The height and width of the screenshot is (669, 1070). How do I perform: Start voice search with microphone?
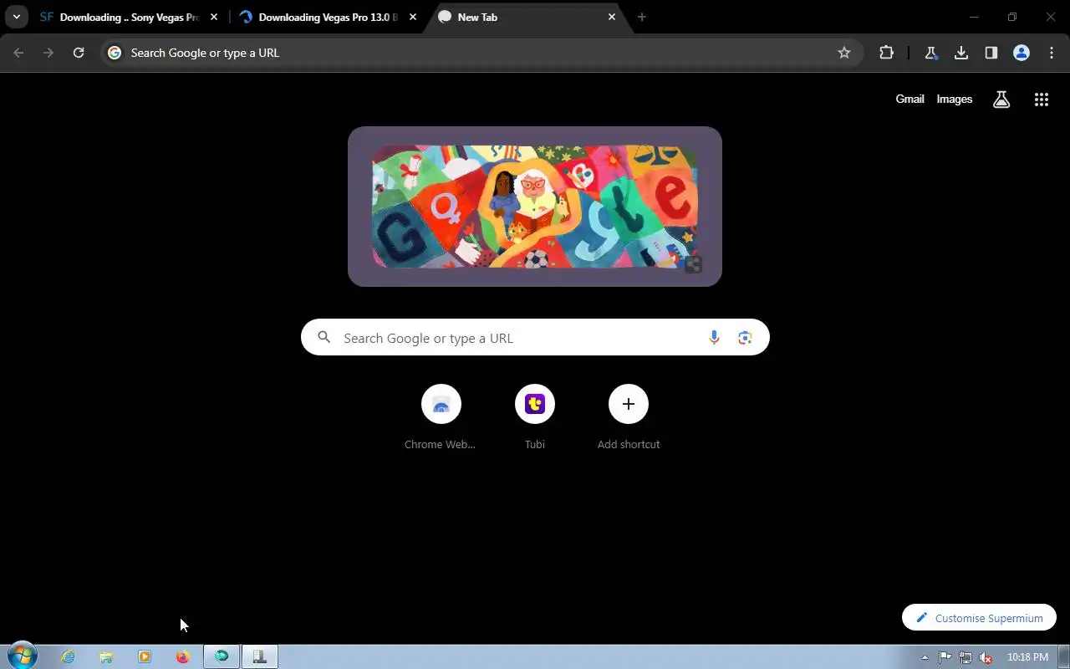(714, 337)
